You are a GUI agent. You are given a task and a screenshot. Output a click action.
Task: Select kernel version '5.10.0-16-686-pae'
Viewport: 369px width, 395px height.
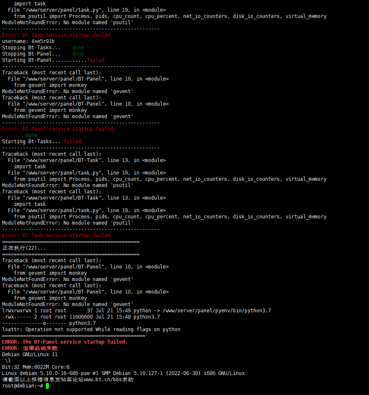click(x=65, y=373)
